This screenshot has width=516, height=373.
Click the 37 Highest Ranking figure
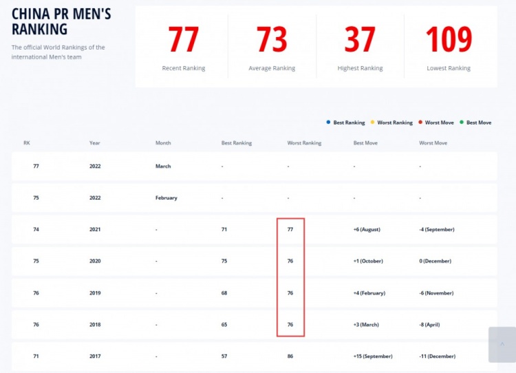[360, 39]
